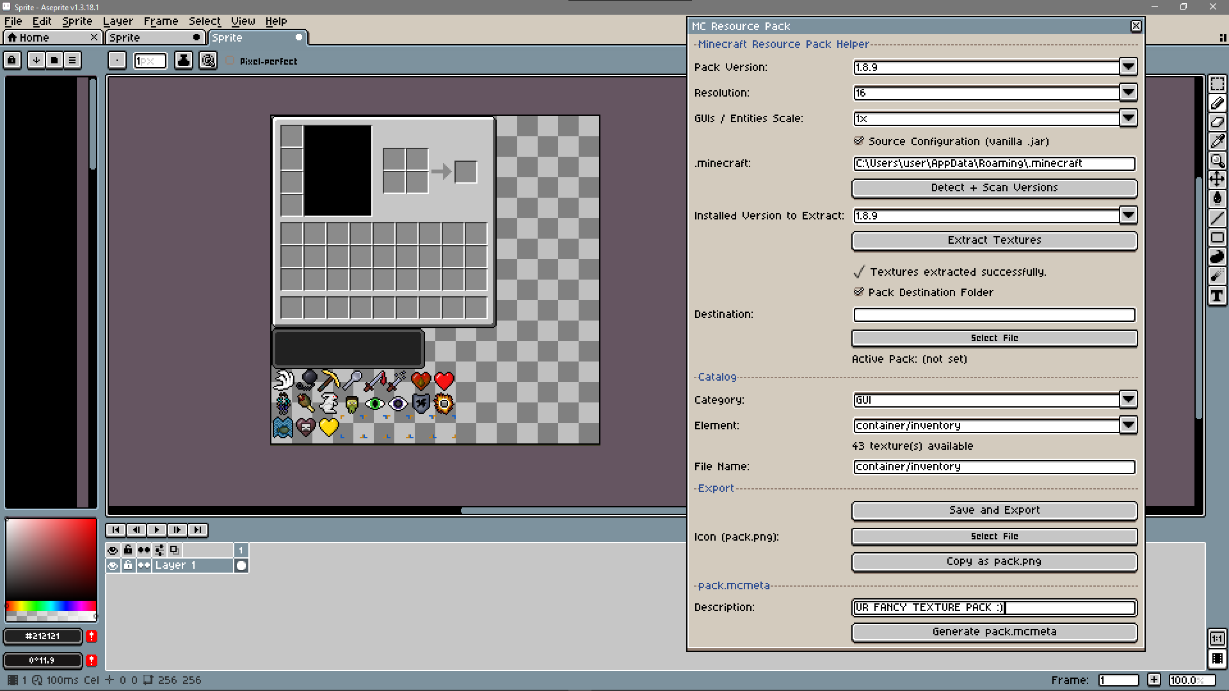Open the File menu

[13, 21]
